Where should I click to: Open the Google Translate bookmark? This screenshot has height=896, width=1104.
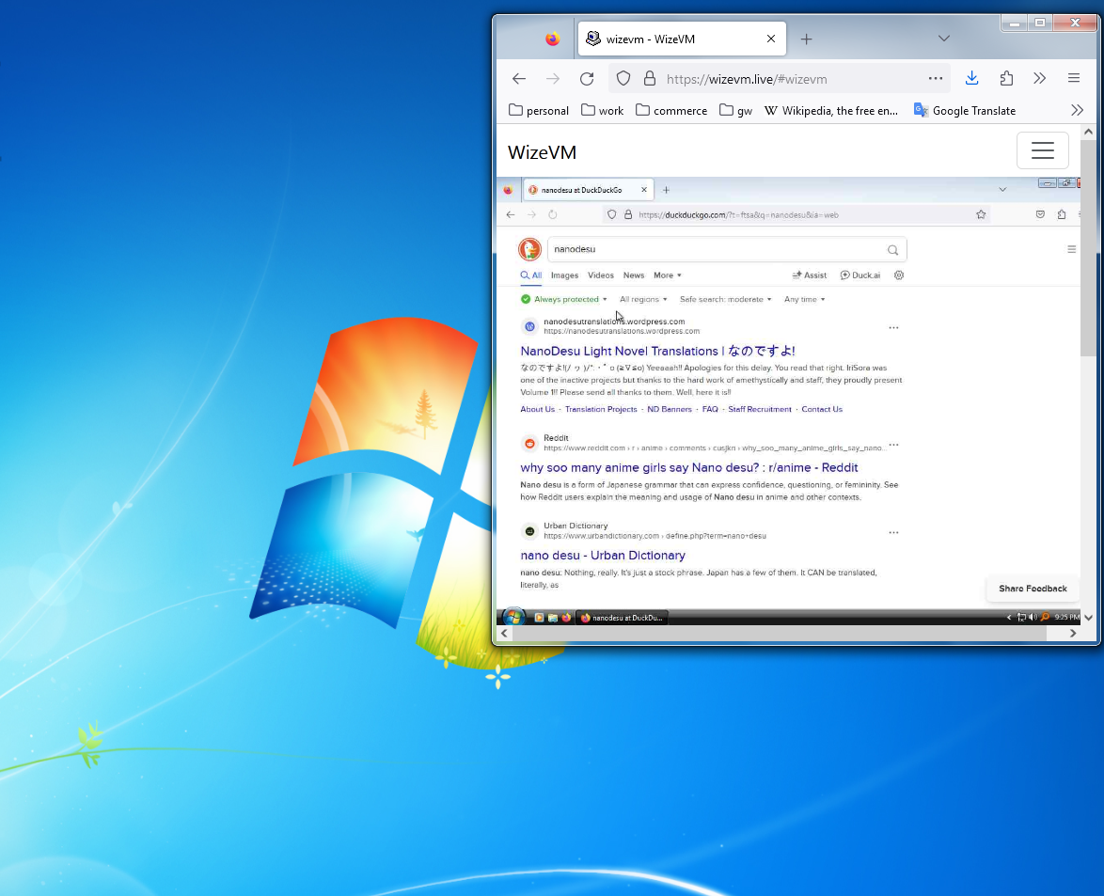coord(965,111)
